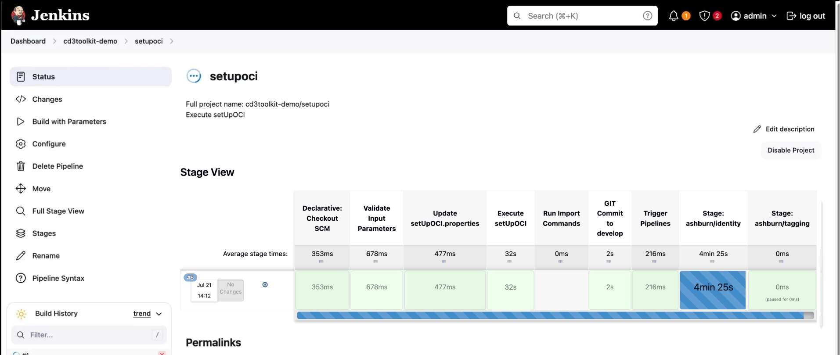This screenshot has height=355, width=840.
Task: Click the running 4min 25s stage cell
Action: 713,290
